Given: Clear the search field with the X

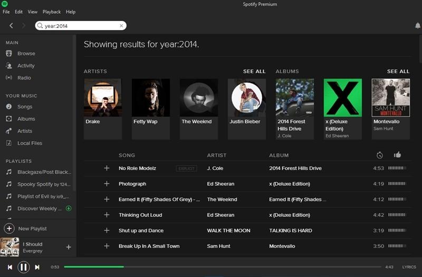Looking at the screenshot, I should click(121, 26).
